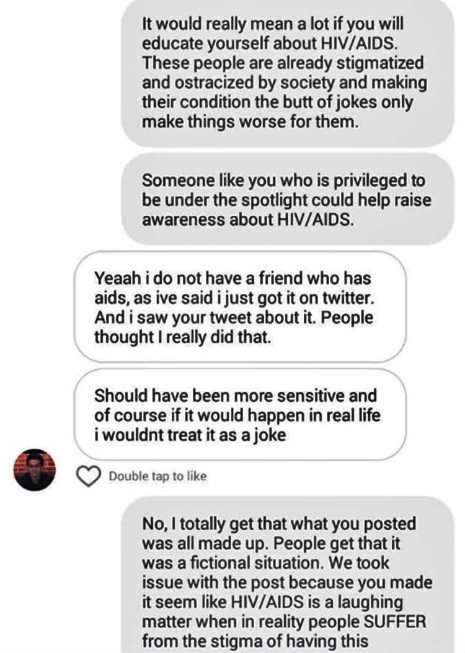Screen dimensions: 465x653
Task: Tap the 'Yeaah i do not have a friend' message
Action: pos(240,307)
